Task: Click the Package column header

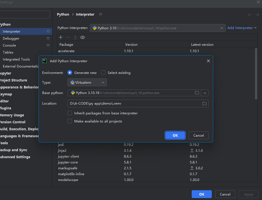Action: click(90, 45)
